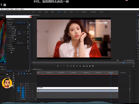Select the Track Select Forward tool
Screen dimensions: 139x104
tap(14, 73)
